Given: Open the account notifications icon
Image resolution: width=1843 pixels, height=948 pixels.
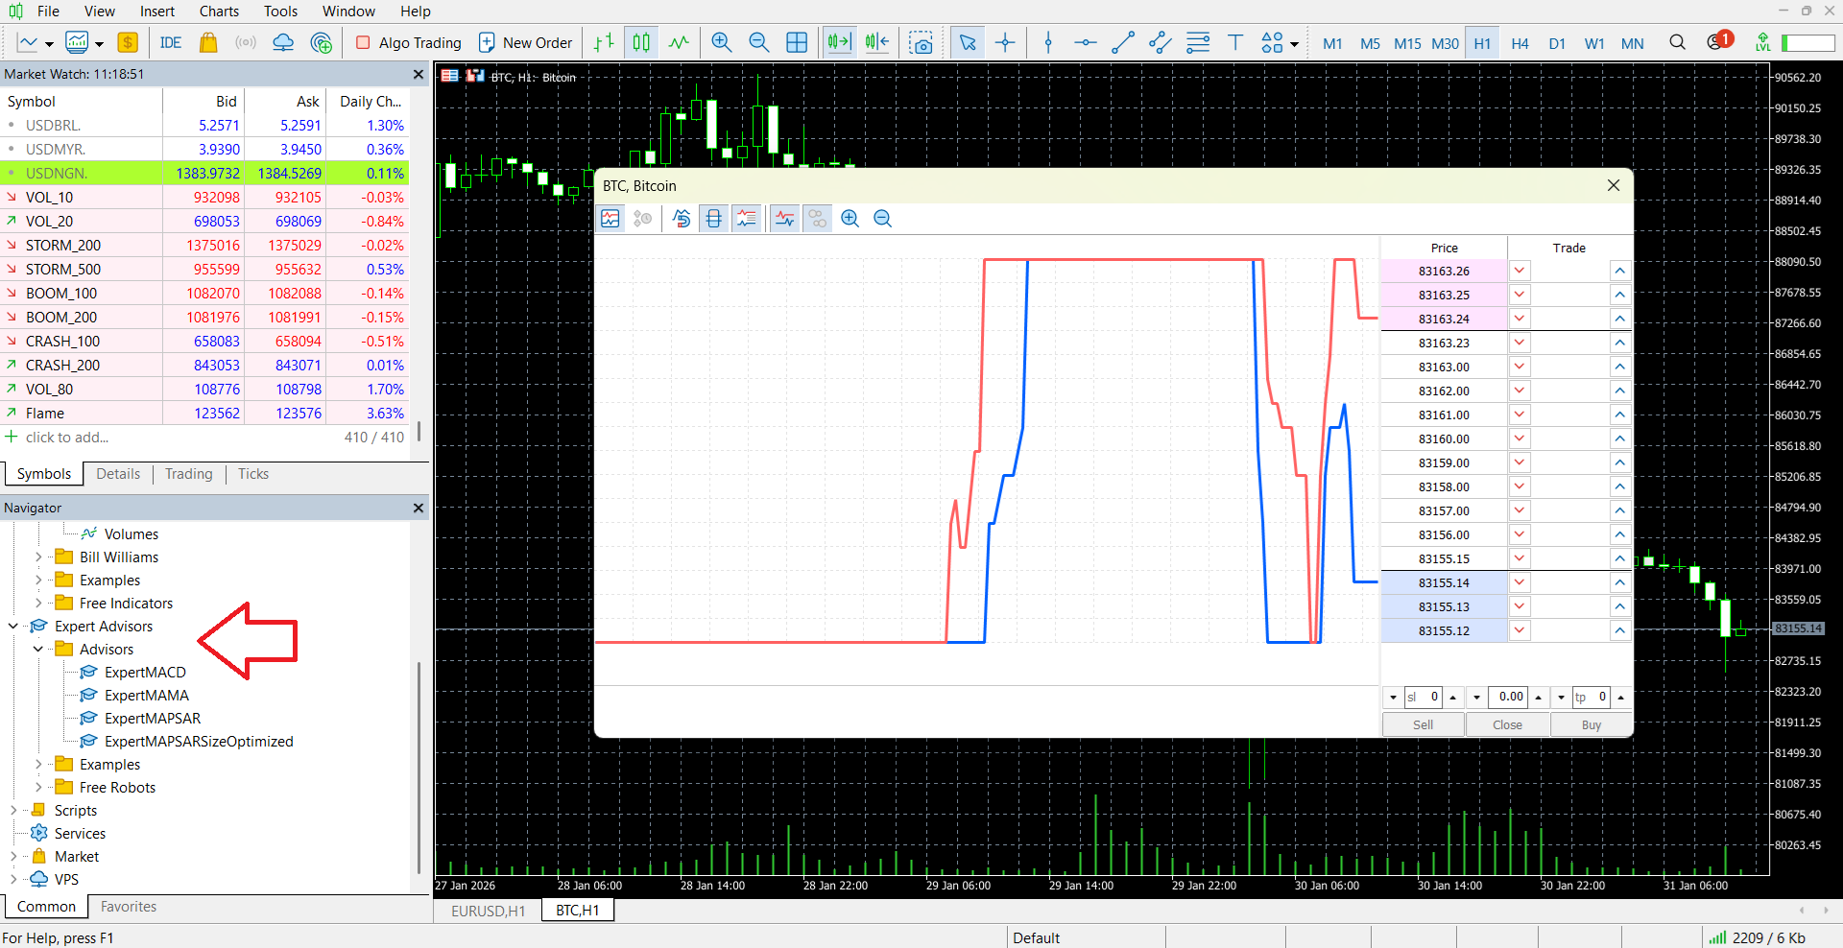Looking at the screenshot, I should click(1718, 41).
